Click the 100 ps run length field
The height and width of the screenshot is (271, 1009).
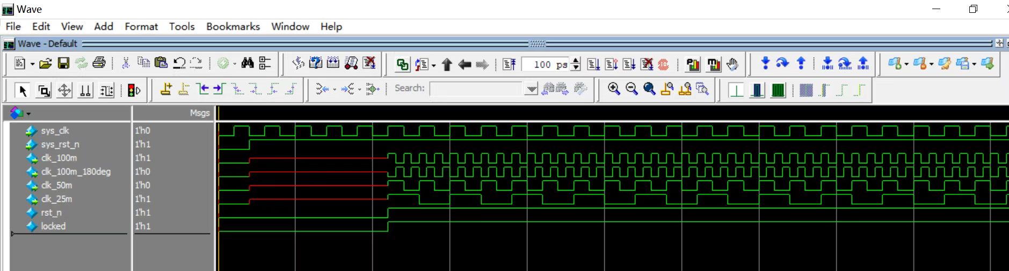point(546,65)
